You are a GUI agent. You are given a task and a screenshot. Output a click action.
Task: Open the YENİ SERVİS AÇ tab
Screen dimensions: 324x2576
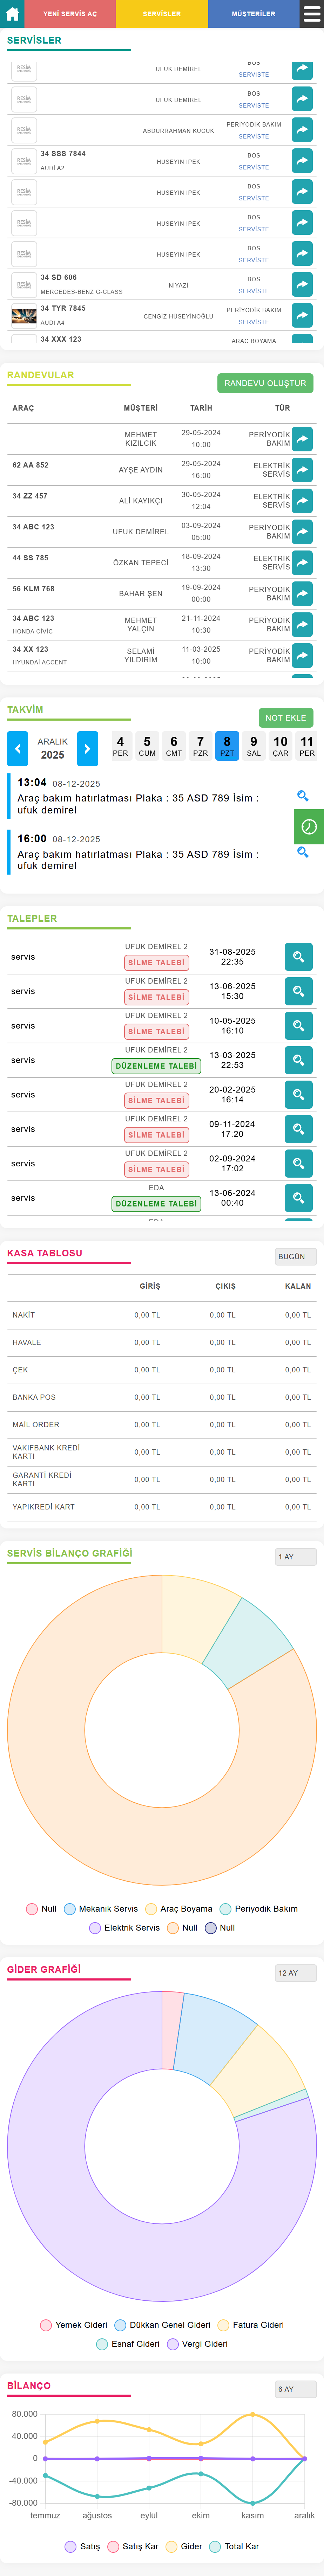click(x=70, y=14)
